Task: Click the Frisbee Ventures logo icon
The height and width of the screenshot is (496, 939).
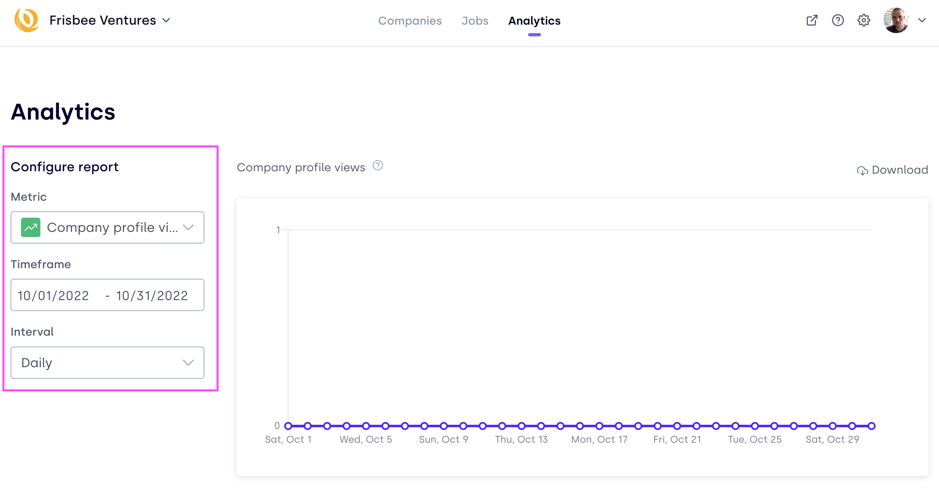Action: point(27,20)
